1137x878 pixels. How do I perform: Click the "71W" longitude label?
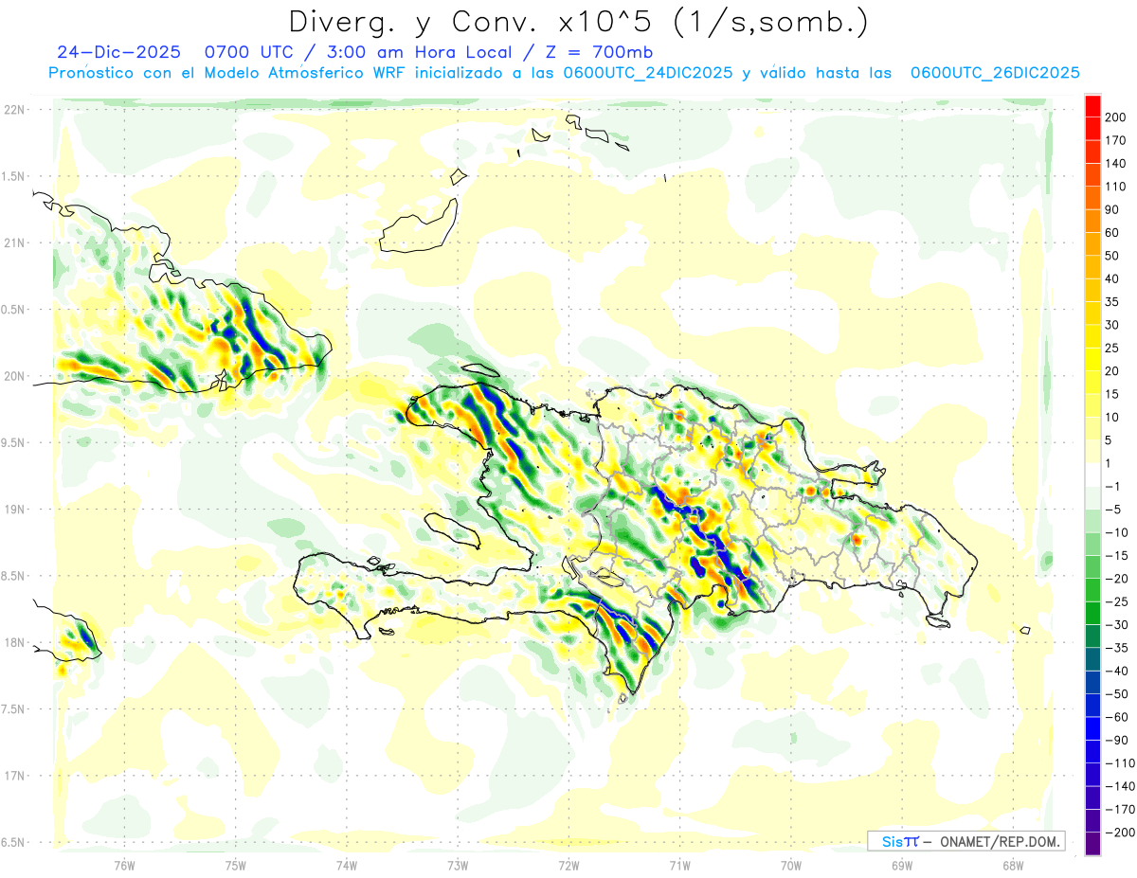tap(679, 865)
